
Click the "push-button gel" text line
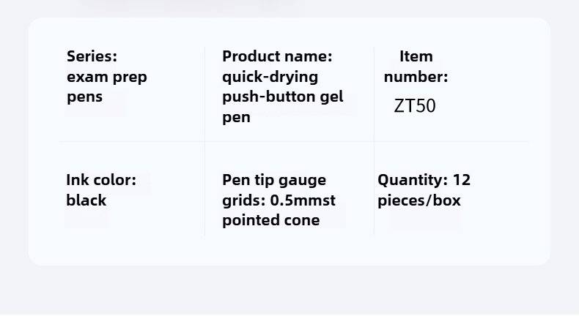(x=283, y=96)
